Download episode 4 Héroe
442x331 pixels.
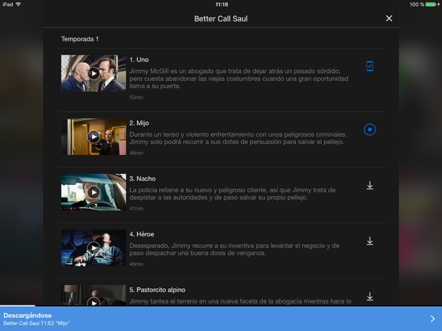pyautogui.click(x=369, y=241)
